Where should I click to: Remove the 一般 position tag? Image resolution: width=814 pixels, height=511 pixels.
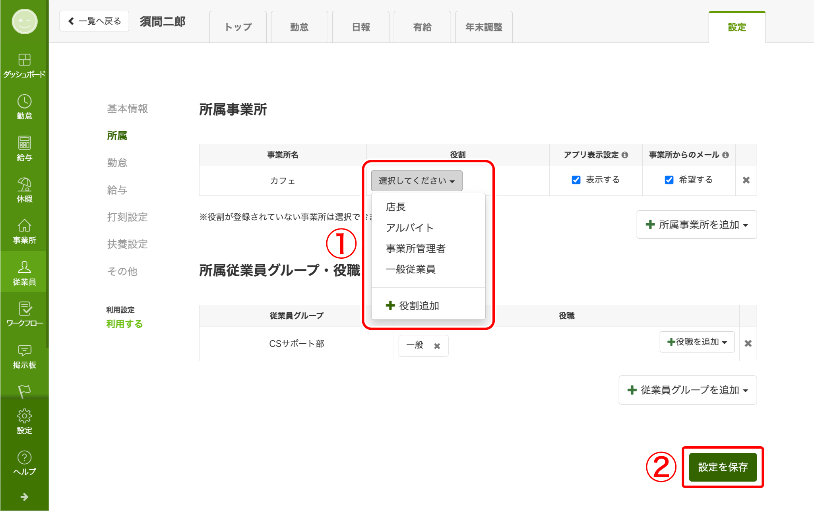pos(437,346)
